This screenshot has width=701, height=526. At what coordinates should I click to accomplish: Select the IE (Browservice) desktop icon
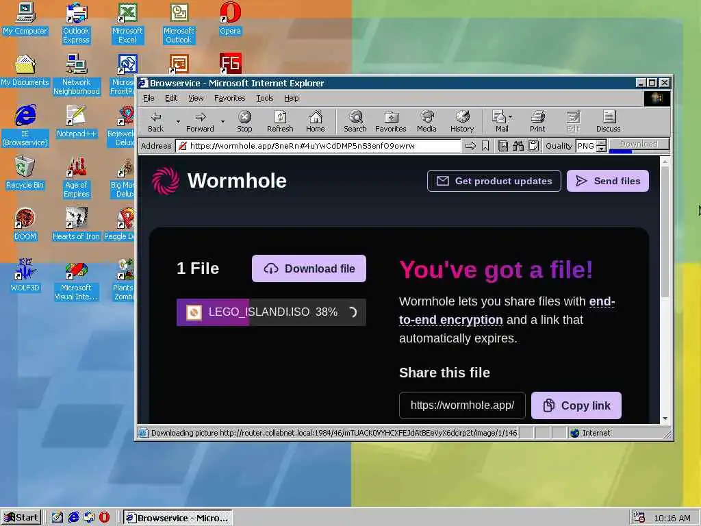point(25,126)
